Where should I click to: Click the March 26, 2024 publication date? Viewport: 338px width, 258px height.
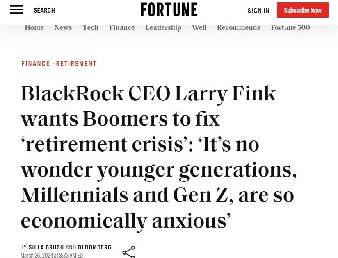point(53,255)
